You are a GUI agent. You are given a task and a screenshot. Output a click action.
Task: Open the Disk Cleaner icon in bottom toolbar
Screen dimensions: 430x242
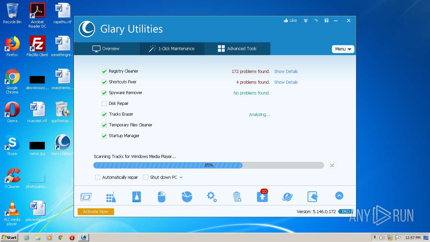(136, 197)
